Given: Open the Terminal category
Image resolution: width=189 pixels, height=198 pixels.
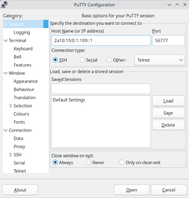Looking at the screenshot, I should pyautogui.click(x=18, y=41).
